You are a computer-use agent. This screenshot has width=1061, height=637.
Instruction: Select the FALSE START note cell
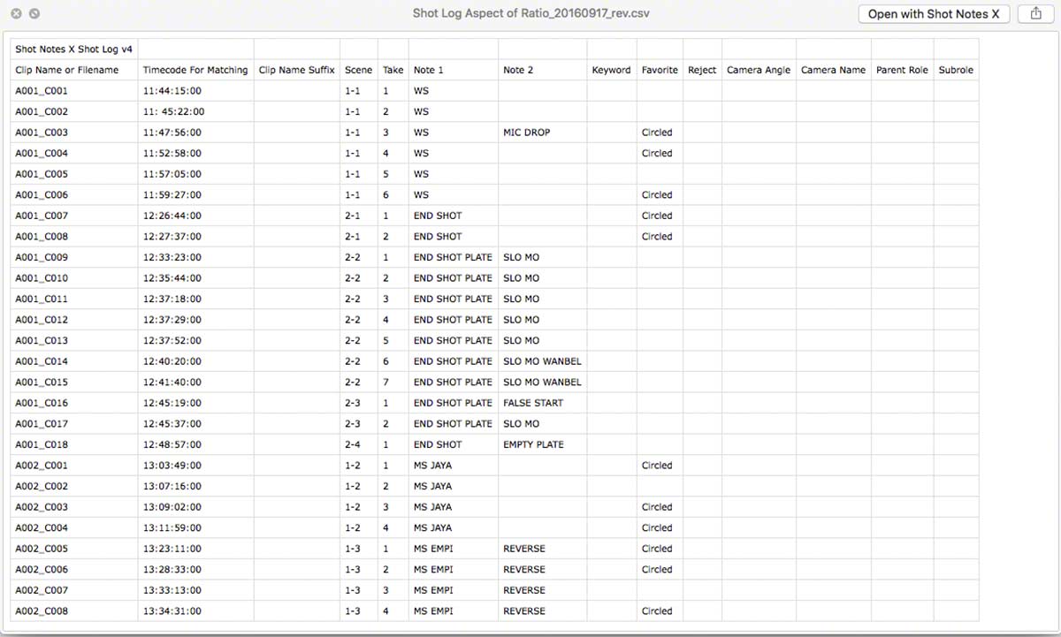(542, 403)
